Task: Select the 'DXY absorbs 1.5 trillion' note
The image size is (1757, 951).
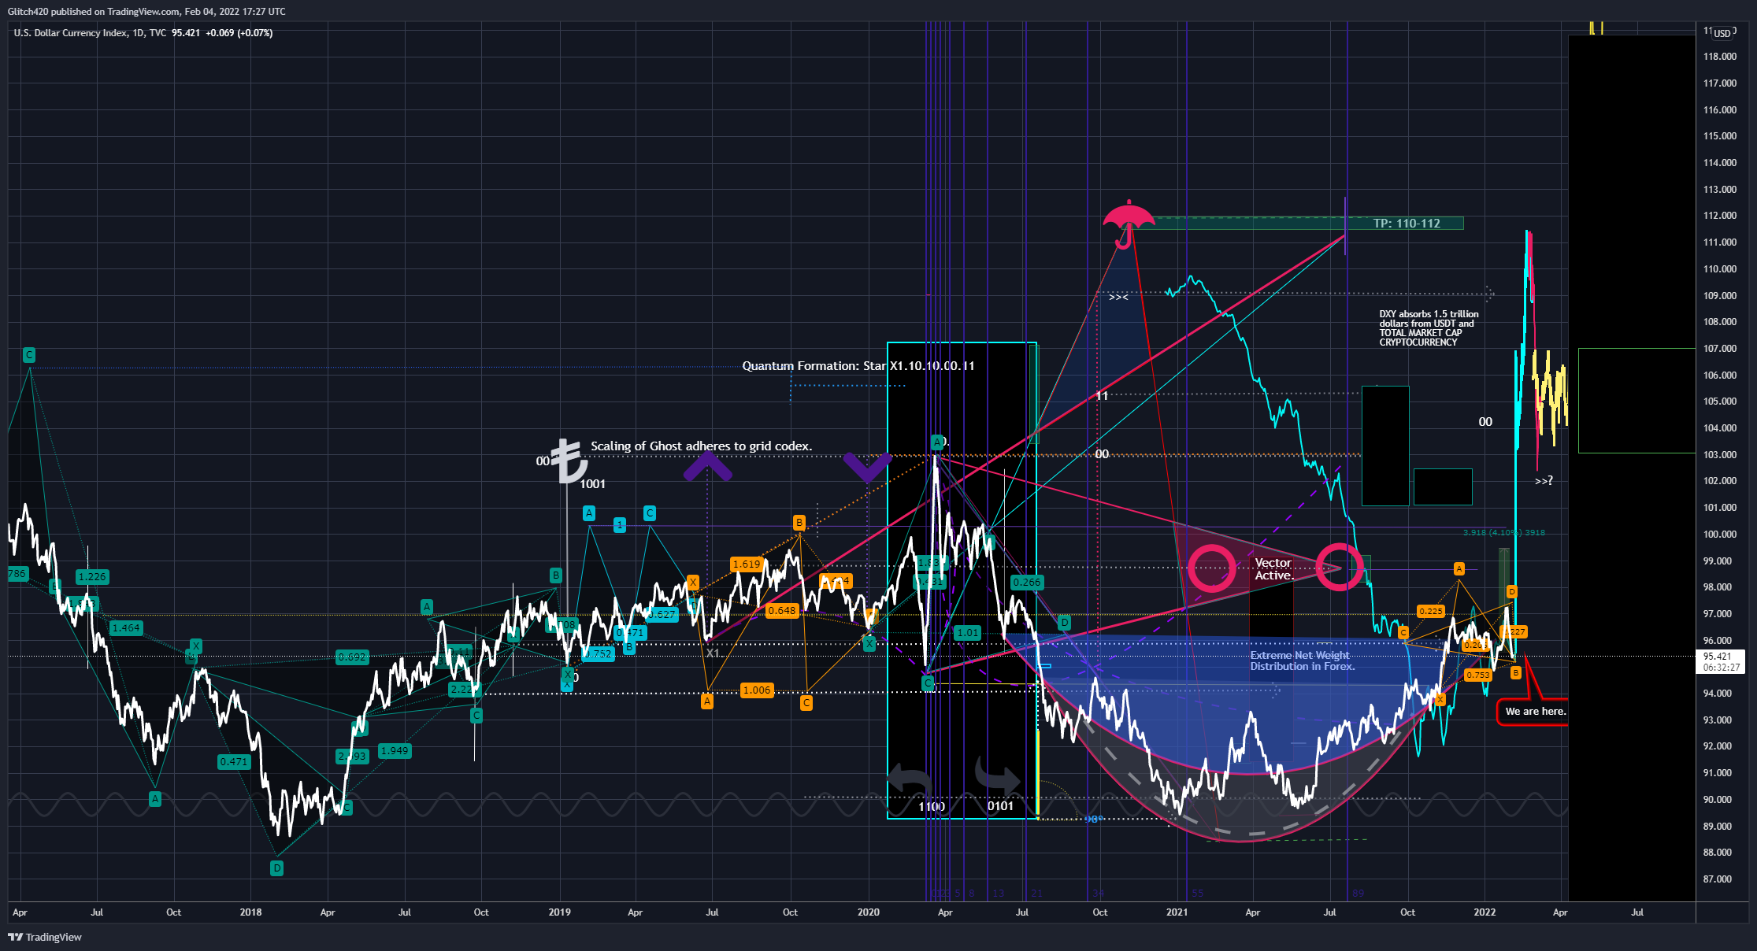Action: [x=1429, y=328]
